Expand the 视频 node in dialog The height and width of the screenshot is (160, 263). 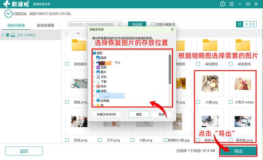pos(94,67)
